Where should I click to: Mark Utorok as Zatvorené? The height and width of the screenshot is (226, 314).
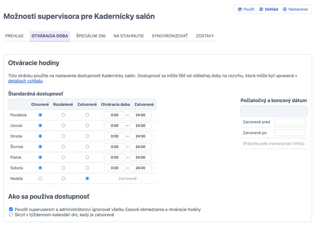[x=87, y=126]
